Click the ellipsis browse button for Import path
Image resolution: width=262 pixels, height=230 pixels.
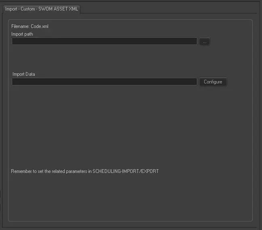coord(205,41)
